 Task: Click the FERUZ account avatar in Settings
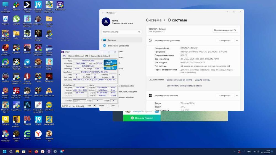[x=106, y=22]
